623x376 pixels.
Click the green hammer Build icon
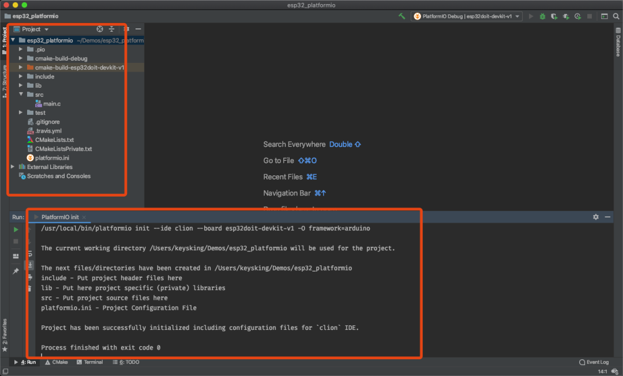[x=401, y=17]
